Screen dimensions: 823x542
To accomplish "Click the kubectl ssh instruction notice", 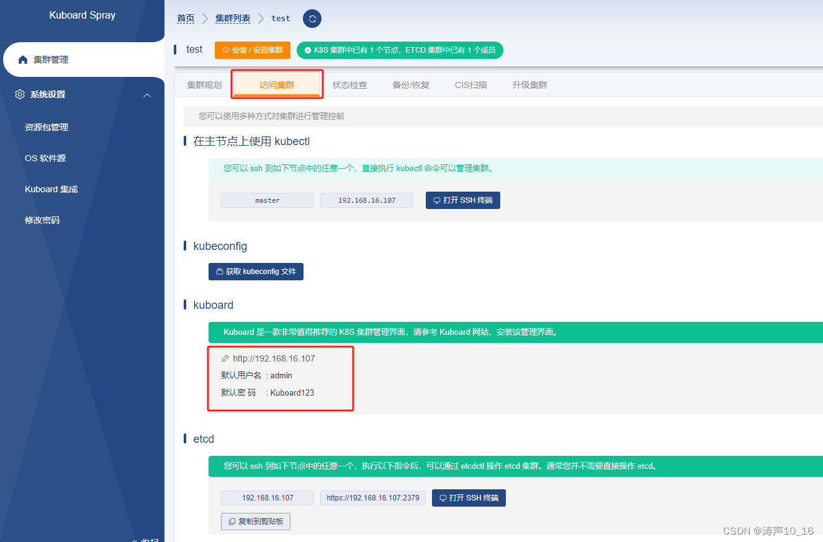I will [x=515, y=168].
